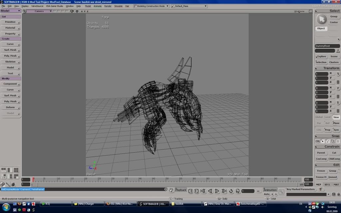Open command history dropdown arrow
The image size is (341, 213).
(x=166, y=189)
